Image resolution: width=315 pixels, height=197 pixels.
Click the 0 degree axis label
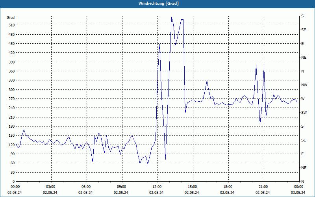pyautogui.click(x=13, y=182)
